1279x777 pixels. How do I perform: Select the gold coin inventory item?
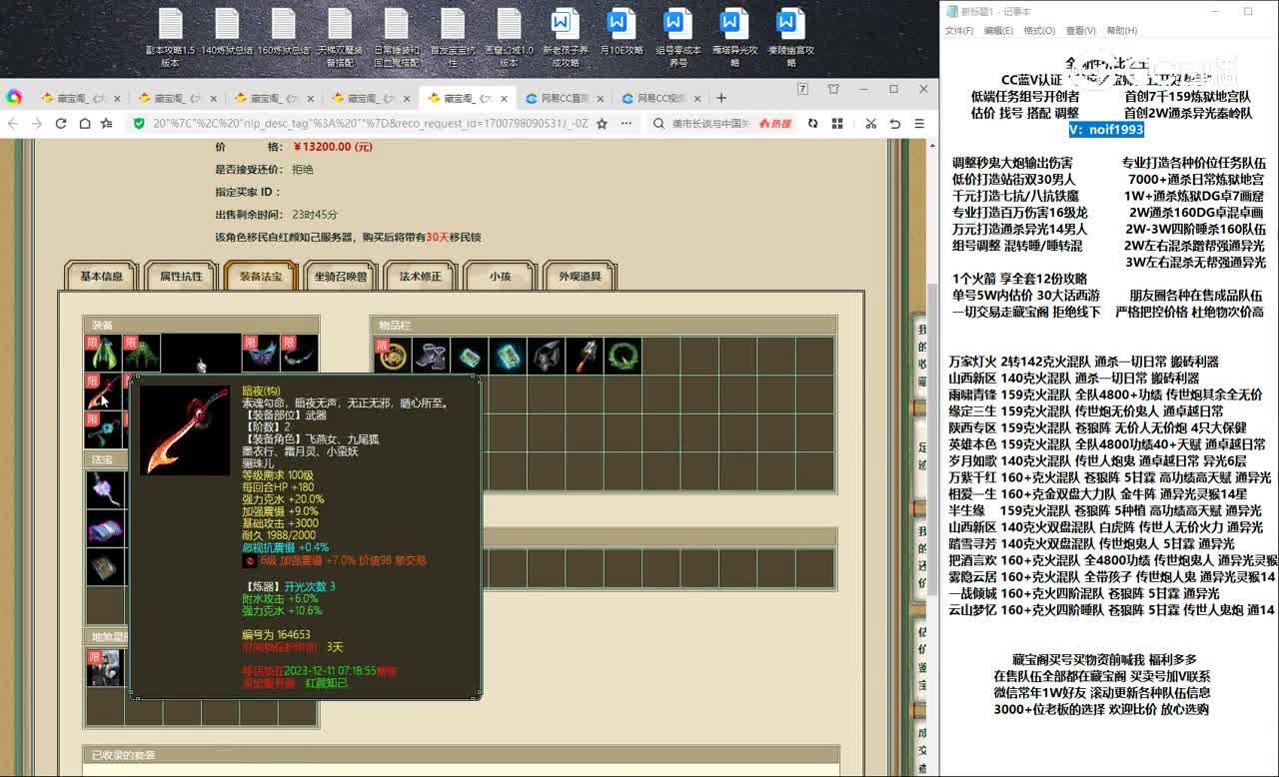(393, 356)
